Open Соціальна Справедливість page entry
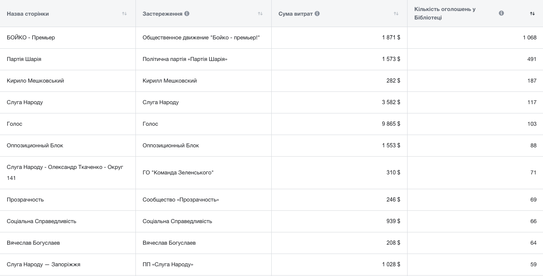Image resolution: width=543 pixels, height=276 pixels. click(42, 221)
